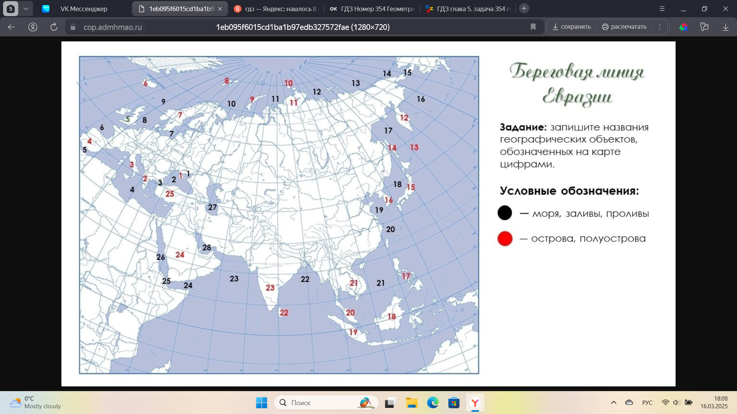Image resolution: width=737 pixels, height=414 pixels.
Task: Click the colorful star extension icon
Action: pyautogui.click(x=683, y=27)
